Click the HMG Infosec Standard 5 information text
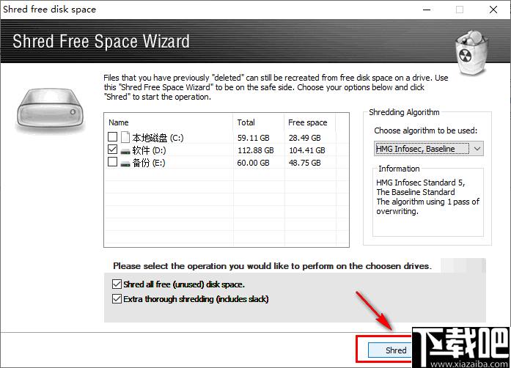 pyautogui.click(x=427, y=197)
